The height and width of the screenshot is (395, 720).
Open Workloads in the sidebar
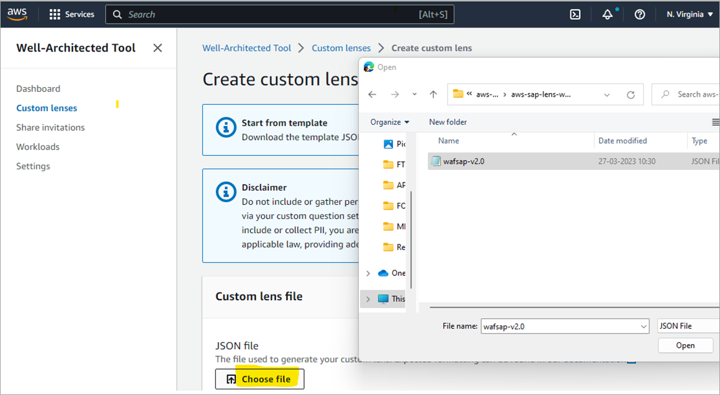tap(38, 147)
